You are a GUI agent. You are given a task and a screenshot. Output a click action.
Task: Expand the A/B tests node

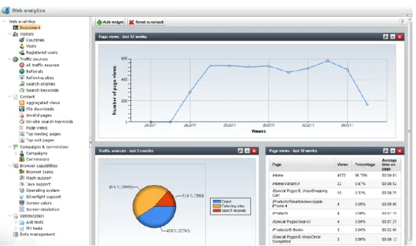click(16, 222)
